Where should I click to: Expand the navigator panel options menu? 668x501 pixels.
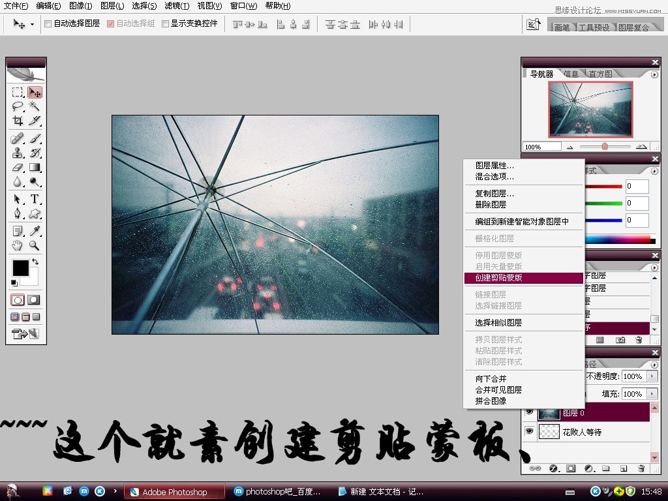click(x=654, y=74)
